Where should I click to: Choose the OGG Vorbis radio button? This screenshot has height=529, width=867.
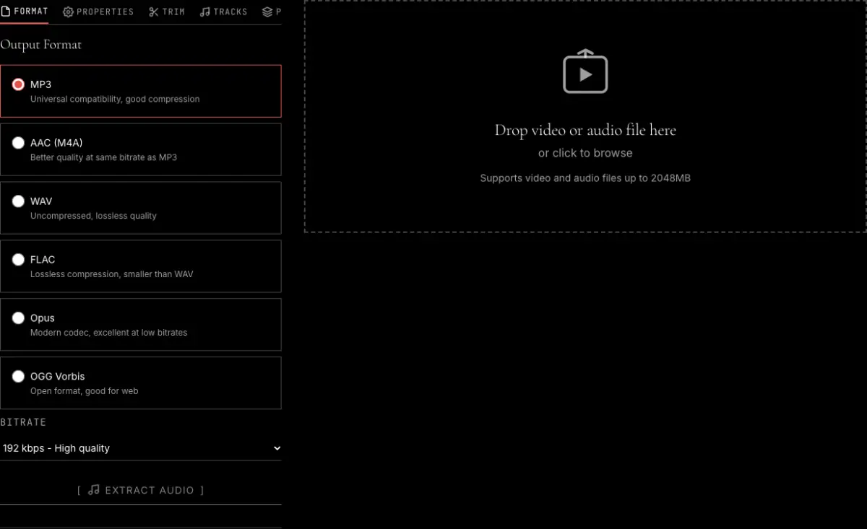click(18, 377)
